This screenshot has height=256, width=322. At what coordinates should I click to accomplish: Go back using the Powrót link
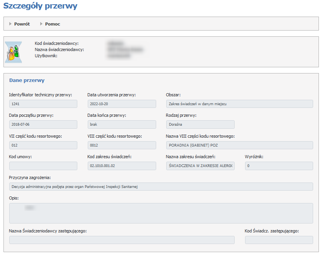tap(22, 24)
